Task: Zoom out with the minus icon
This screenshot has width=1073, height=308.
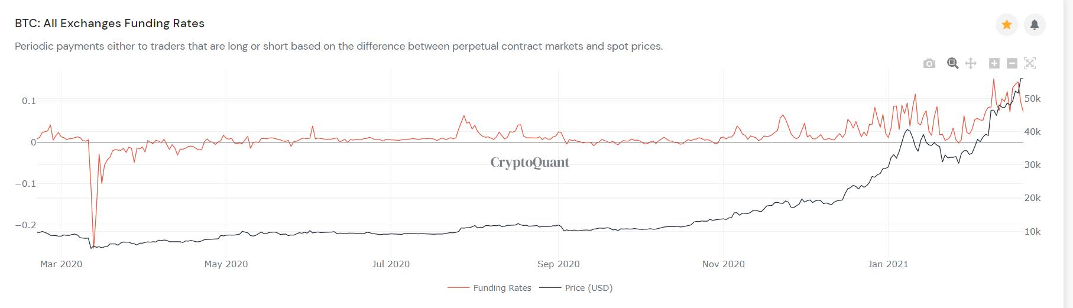Action: [x=1012, y=63]
